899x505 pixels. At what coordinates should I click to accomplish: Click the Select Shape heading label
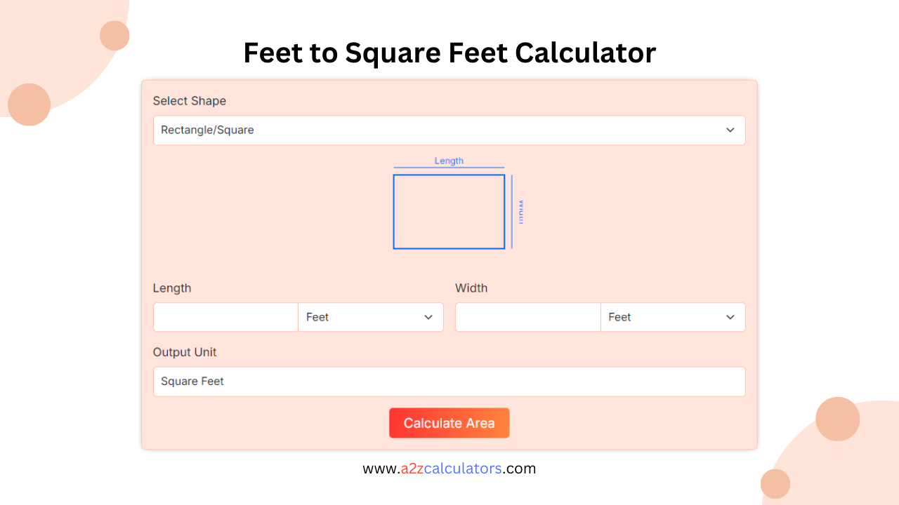point(190,101)
